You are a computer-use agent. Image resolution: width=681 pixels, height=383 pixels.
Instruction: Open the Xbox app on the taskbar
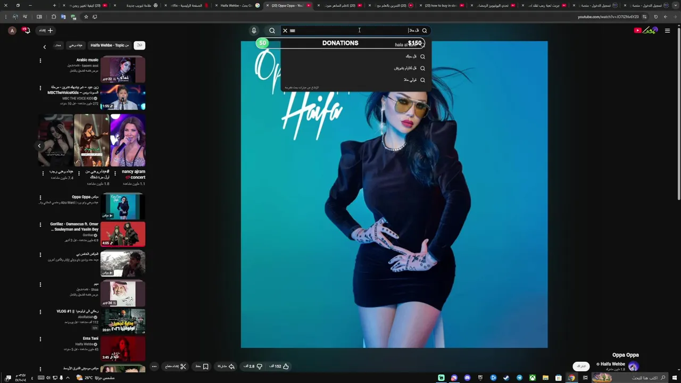(x=532, y=378)
